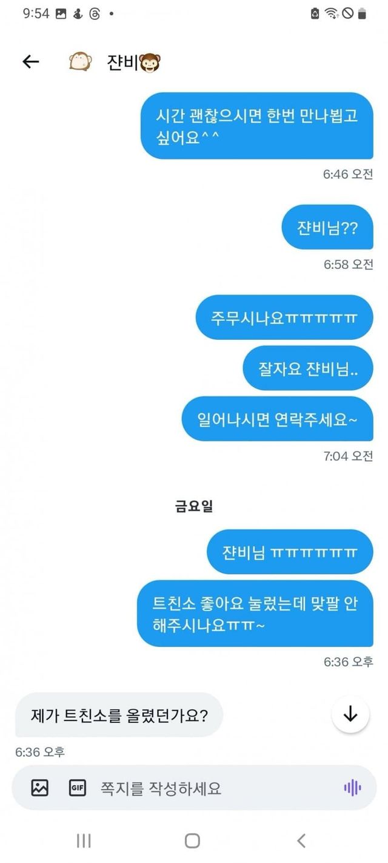Select the 쟌비님?? message bubble
Image resolution: width=388 pixels, height=863 pixels.
pos(327,228)
